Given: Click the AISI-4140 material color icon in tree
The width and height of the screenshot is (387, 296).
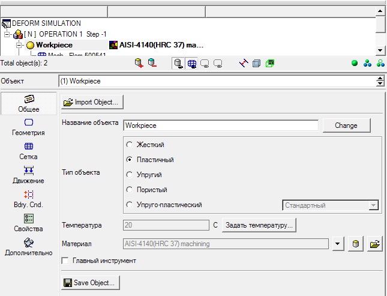Looking at the screenshot, I should pos(113,45).
